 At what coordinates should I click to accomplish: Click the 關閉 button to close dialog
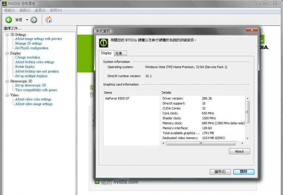point(243,172)
